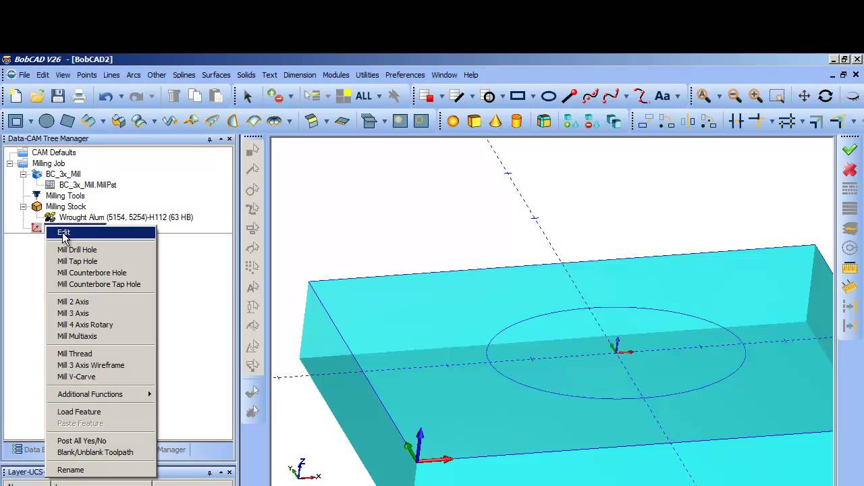Select the text Aa tool

click(662, 96)
